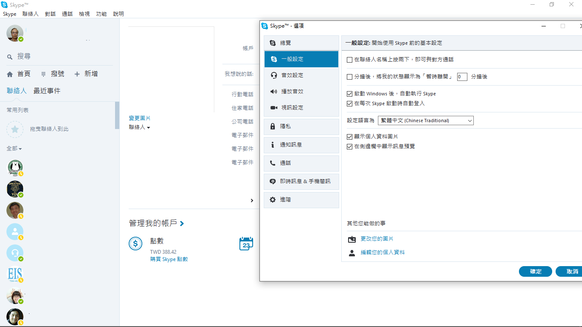Uncheck 在側邊欄中顯示訊息預覽 checkbox
The width and height of the screenshot is (582, 327).
[350, 146]
